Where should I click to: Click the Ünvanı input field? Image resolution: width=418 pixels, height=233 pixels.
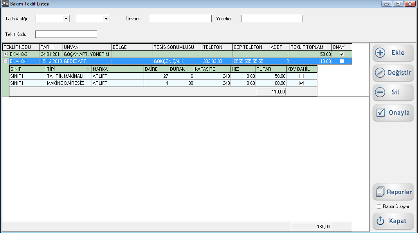tap(181, 19)
